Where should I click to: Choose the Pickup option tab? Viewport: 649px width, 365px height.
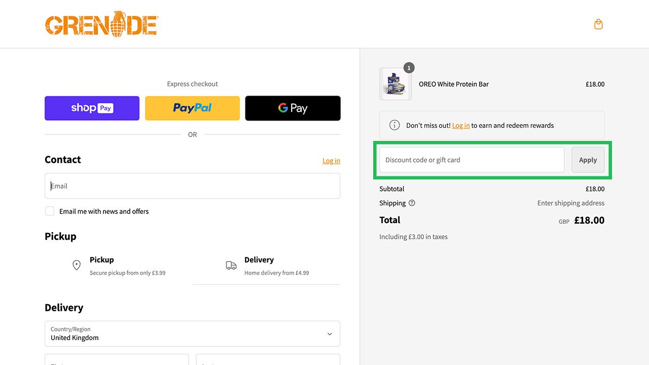coord(118,266)
